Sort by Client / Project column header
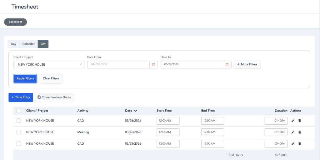Image resolution: width=320 pixels, height=160 pixels. coord(37,111)
